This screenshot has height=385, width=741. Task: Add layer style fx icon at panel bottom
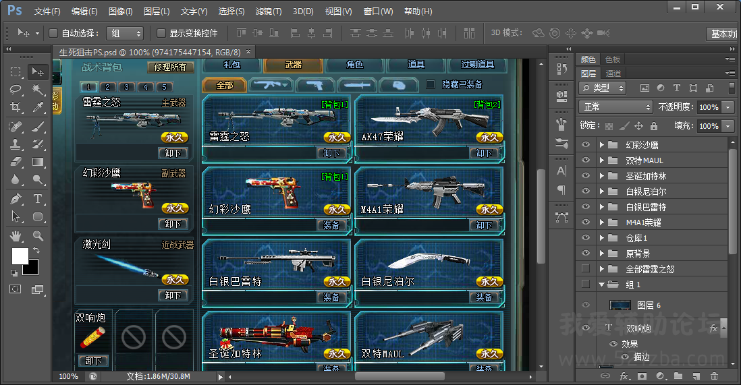(624, 376)
